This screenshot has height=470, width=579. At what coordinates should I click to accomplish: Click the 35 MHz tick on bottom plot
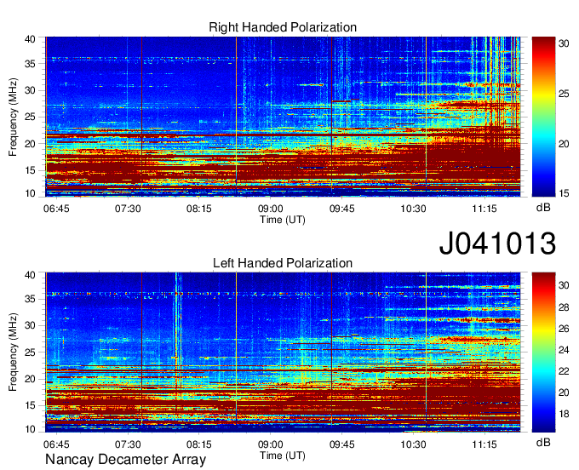coord(30,299)
